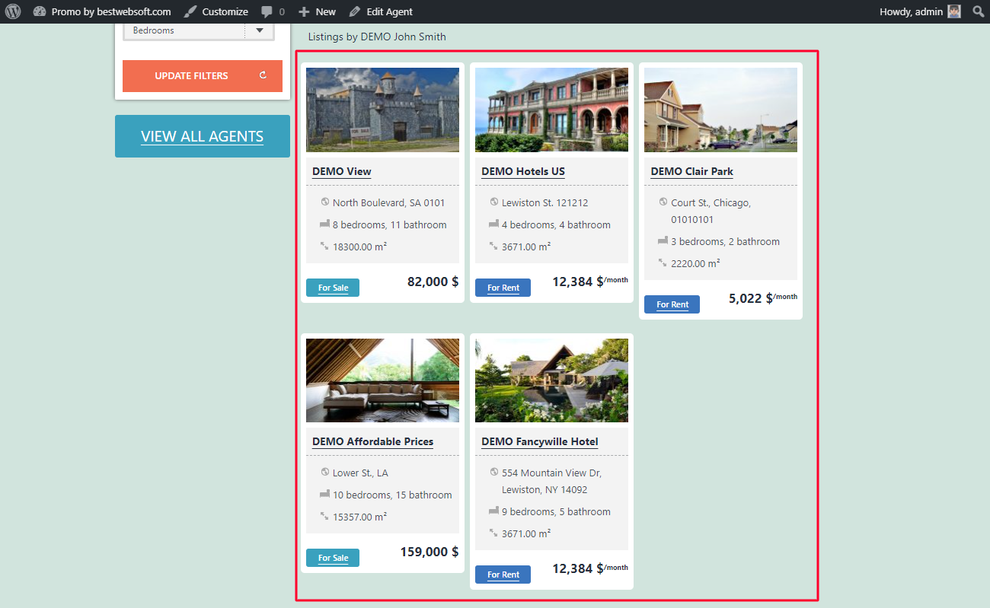Click bed icon beside 3 bedrooms

click(x=663, y=240)
